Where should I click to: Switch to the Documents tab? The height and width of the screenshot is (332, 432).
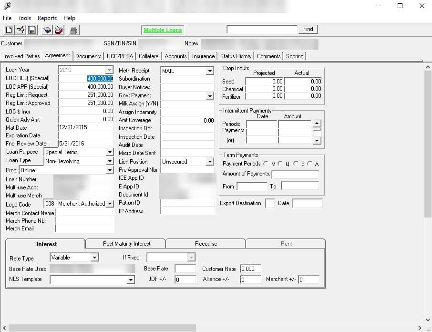coord(88,56)
